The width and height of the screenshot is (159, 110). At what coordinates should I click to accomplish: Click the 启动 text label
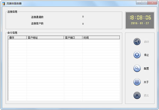(x=146, y=42)
